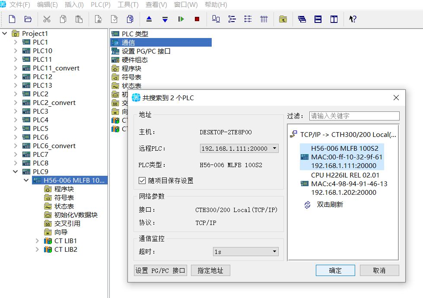Click the 确定 button
Viewport: 423px width, 298px height.
[335, 270]
